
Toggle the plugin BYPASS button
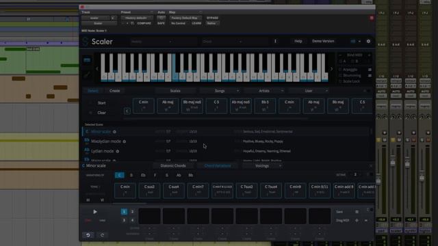(x=212, y=18)
